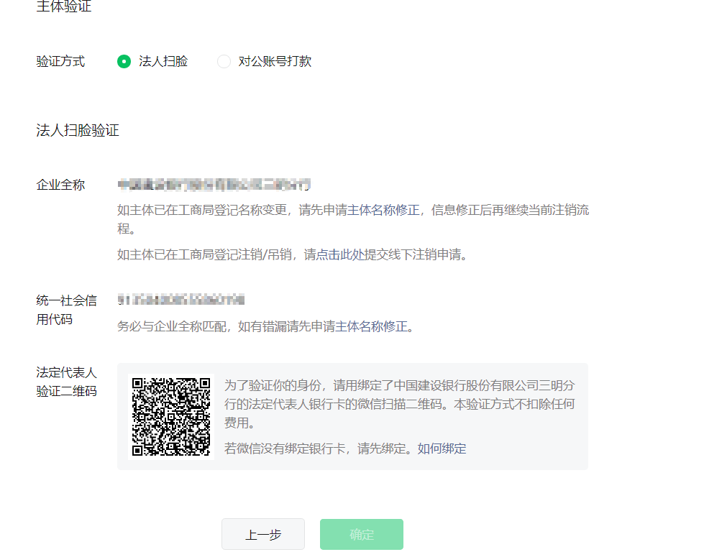722x552 pixels.
Task: Open 主体名称修正 link under 统一社会信用代码
Action: tap(371, 326)
